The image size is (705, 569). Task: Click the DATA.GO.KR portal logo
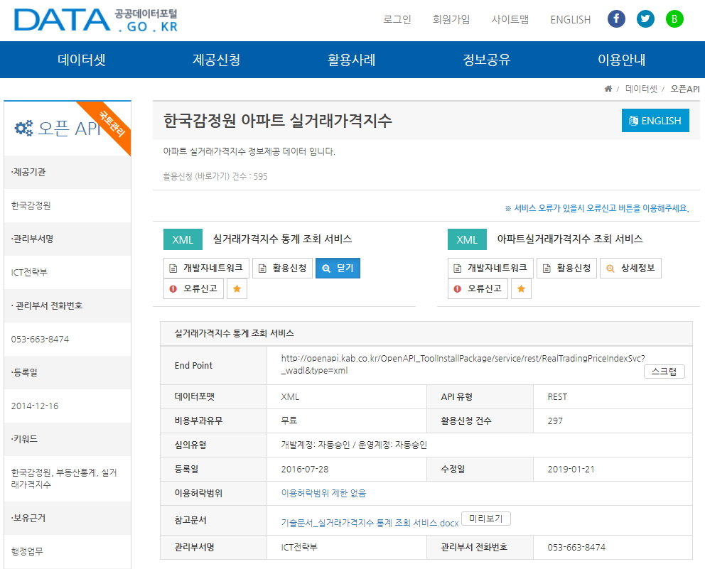click(x=96, y=20)
